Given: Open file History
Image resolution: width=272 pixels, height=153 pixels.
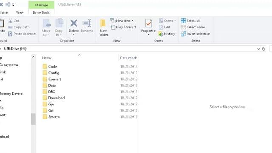Looking at the screenshot, I should point(167,34).
